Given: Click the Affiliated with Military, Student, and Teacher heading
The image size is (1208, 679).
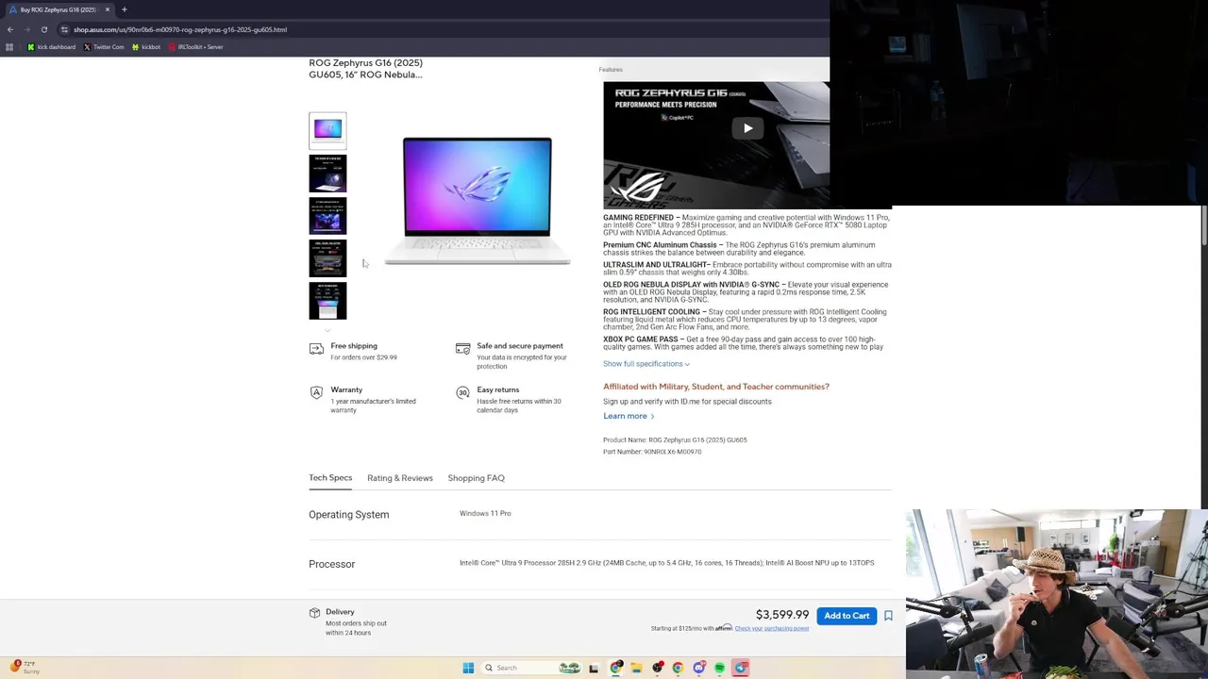Looking at the screenshot, I should [x=716, y=387].
